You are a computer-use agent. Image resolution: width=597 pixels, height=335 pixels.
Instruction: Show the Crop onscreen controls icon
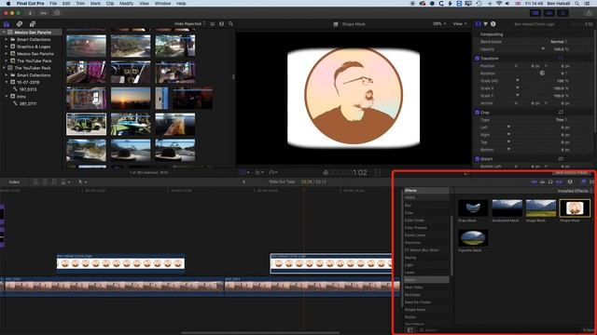pos(561,112)
